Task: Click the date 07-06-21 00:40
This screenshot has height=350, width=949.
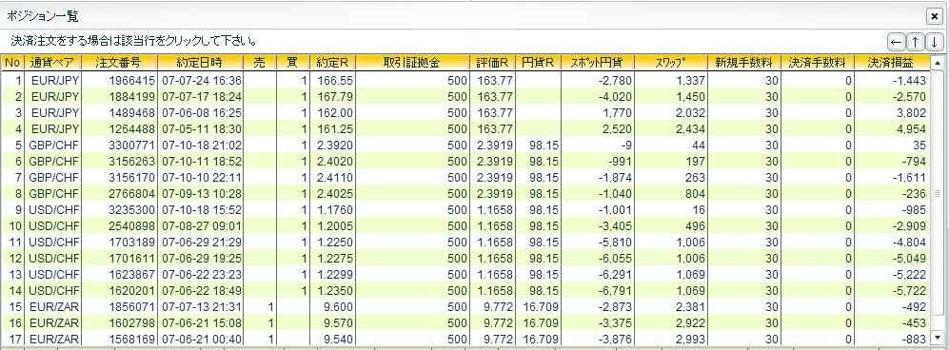Action: 202,340
